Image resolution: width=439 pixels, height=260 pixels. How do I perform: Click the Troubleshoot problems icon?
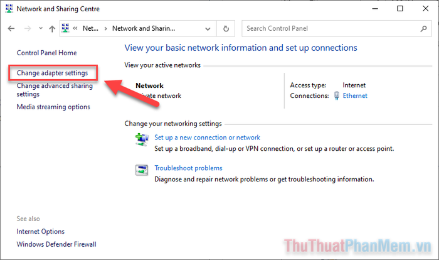pyautogui.click(x=142, y=170)
